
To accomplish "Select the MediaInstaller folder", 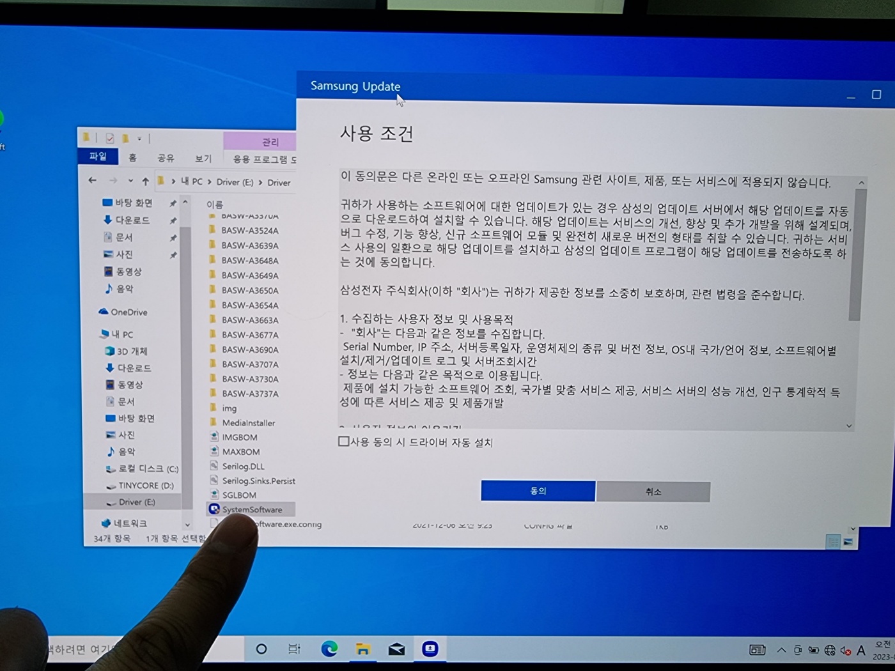I will (242, 422).
